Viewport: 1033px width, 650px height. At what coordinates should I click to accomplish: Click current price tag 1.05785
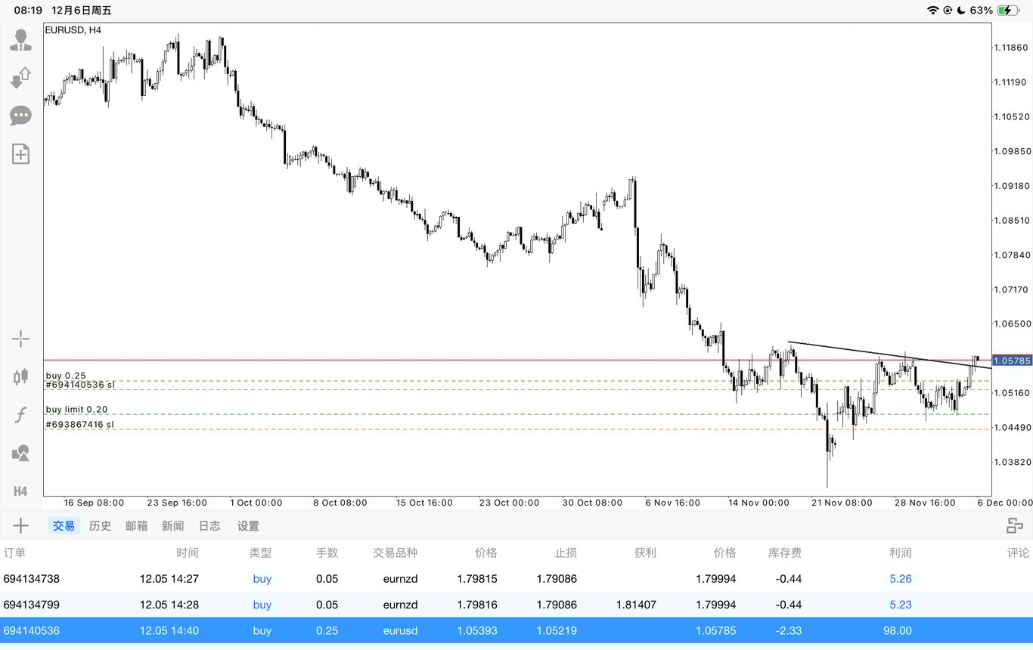coord(1011,361)
